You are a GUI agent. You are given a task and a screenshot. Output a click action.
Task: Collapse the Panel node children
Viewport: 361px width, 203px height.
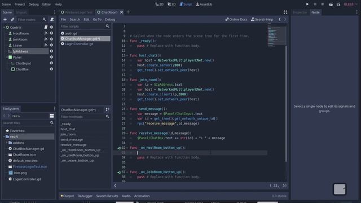point(7,57)
